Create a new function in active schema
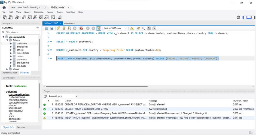This screenshot has width=256, height=135. (x=47, y=17)
